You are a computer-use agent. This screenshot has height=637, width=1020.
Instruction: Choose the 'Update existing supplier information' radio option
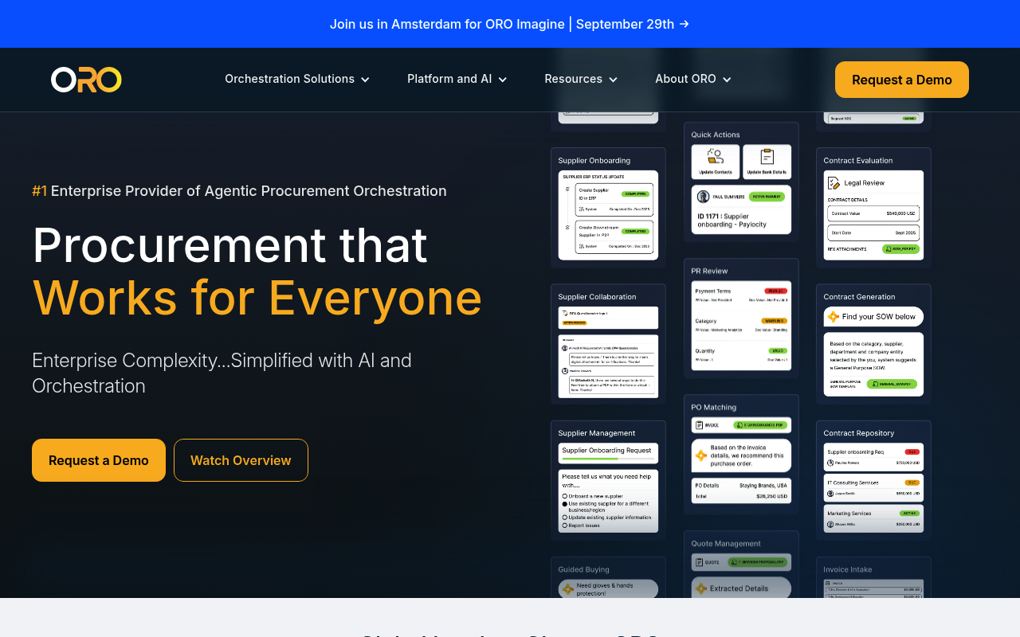[x=565, y=518]
